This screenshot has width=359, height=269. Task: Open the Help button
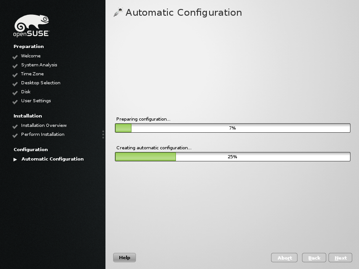pyautogui.click(x=124, y=258)
